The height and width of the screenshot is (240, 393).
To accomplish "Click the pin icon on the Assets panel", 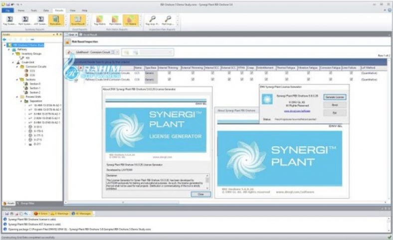I will coord(57,34).
